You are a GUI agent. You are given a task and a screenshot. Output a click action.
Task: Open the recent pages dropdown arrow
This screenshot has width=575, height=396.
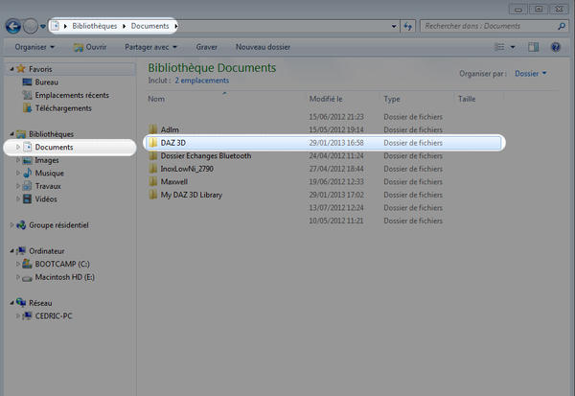pos(43,27)
